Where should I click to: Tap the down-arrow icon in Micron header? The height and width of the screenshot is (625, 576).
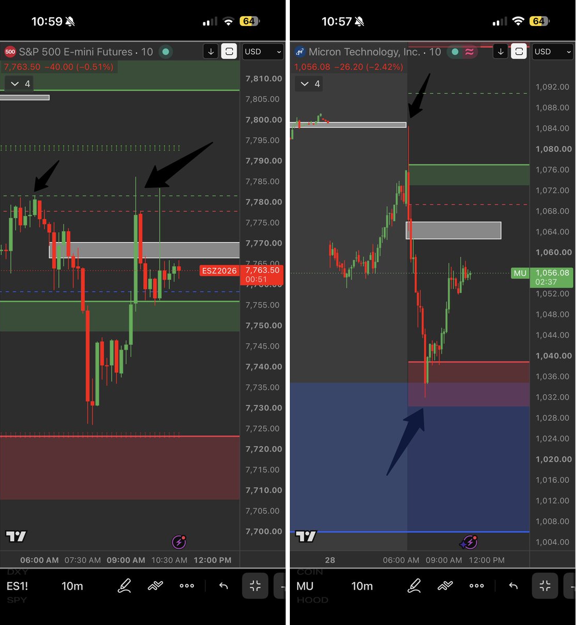tap(500, 52)
